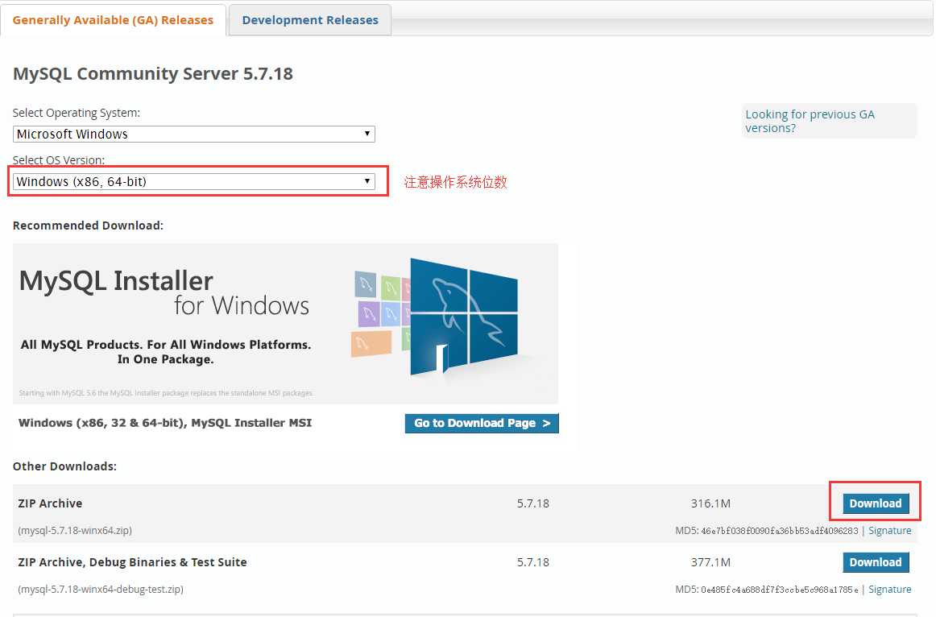Open the Development Releases tab

[310, 20]
